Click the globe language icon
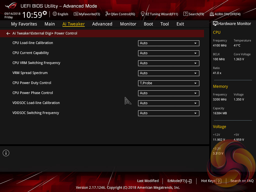The height and width of the screenshot is (192, 256). (x=55, y=14)
